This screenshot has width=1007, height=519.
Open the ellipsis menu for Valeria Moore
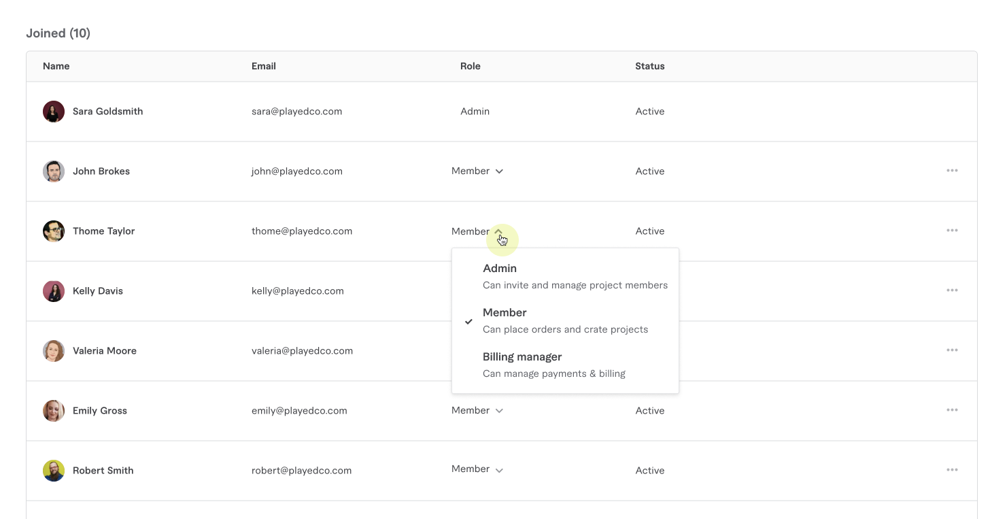point(951,350)
